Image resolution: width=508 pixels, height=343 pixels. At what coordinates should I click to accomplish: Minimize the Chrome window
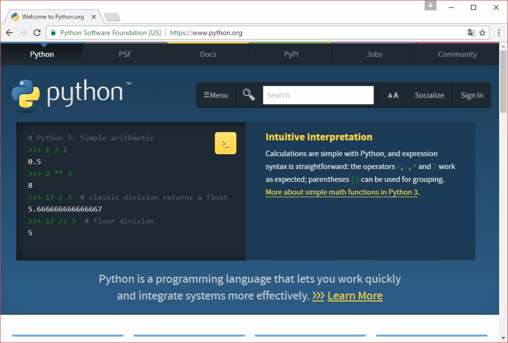click(451, 7)
